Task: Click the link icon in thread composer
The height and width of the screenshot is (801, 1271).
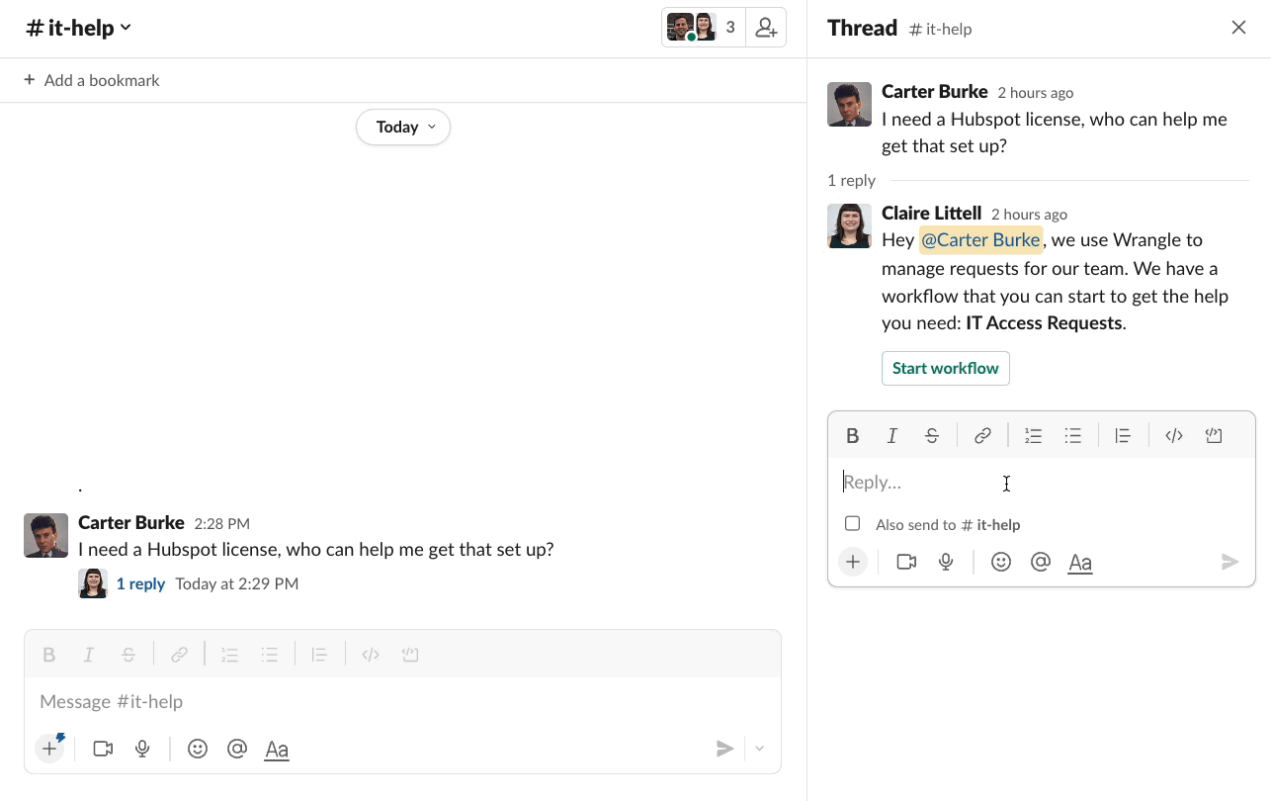Action: click(x=982, y=436)
